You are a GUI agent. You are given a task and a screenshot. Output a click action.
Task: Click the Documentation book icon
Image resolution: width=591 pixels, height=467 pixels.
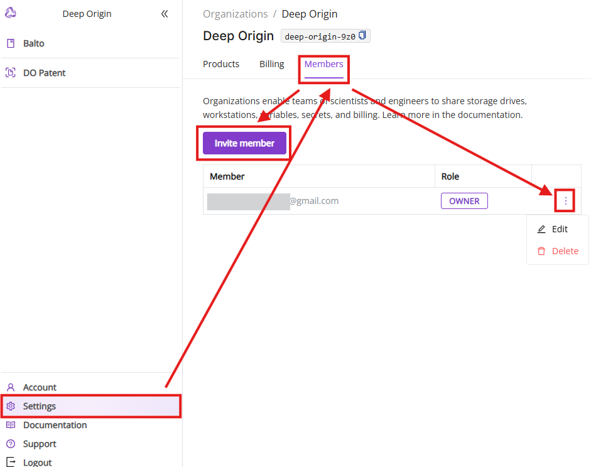[x=10, y=425]
